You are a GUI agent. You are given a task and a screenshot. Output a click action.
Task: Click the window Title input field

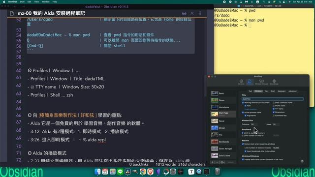tap(273, 99)
